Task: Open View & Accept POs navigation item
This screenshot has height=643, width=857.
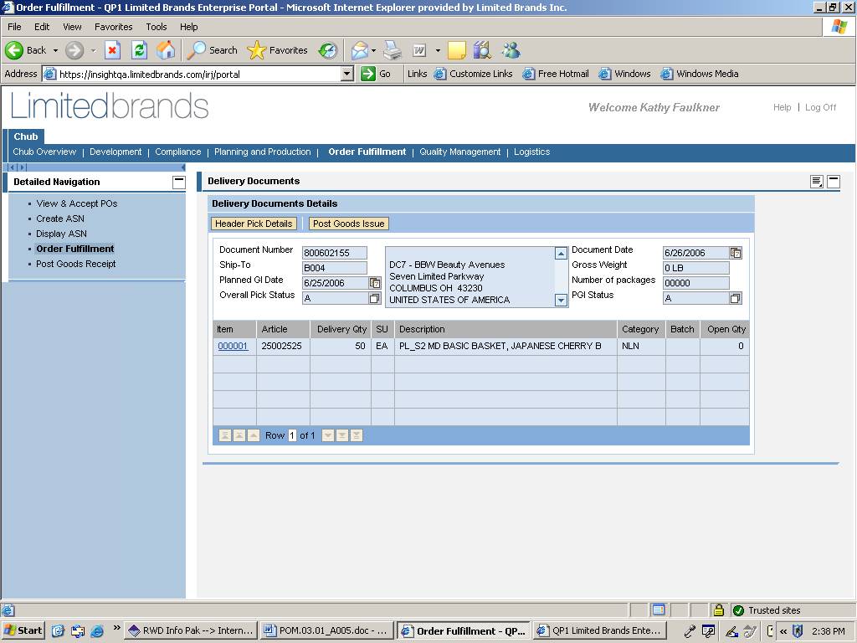Action: [76, 203]
